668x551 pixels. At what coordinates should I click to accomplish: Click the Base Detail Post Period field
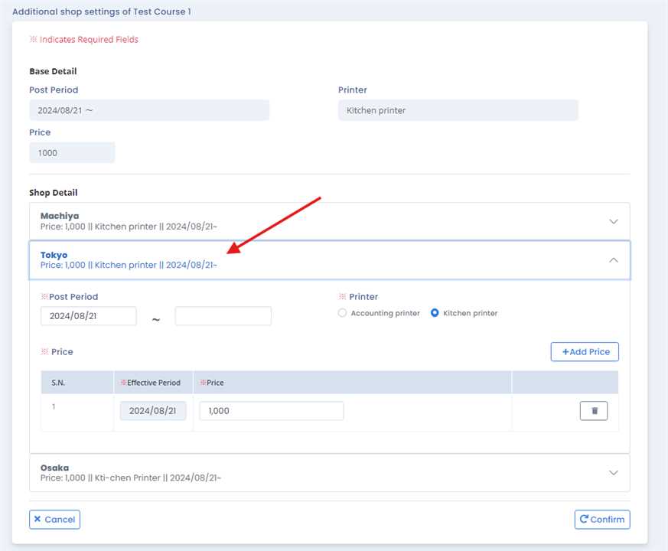pos(149,110)
